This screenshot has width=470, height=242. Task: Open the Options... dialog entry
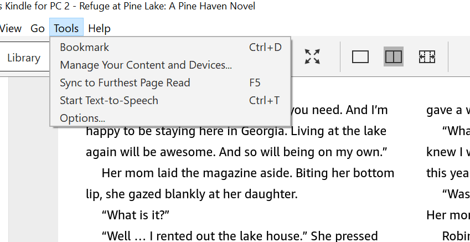(82, 118)
